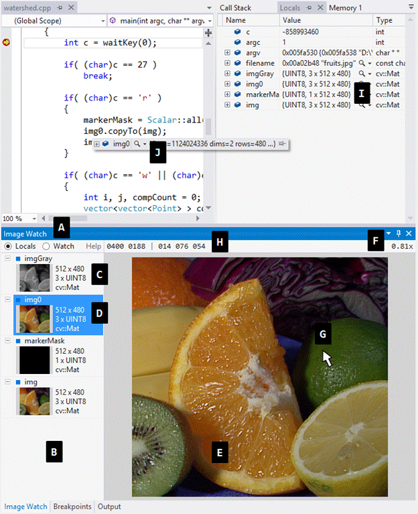This screenshot has width=418, height=514.
Task: Collapse the markerMask entry in Image Watch
Action: (7, 340)
